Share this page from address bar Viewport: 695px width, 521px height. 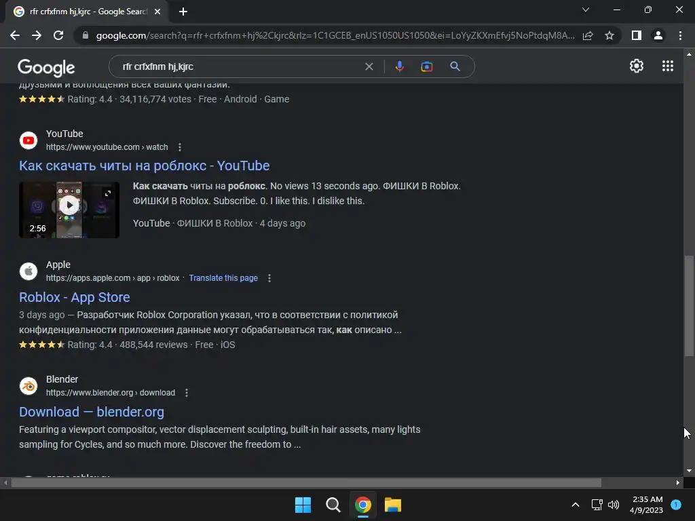[588, 35]
